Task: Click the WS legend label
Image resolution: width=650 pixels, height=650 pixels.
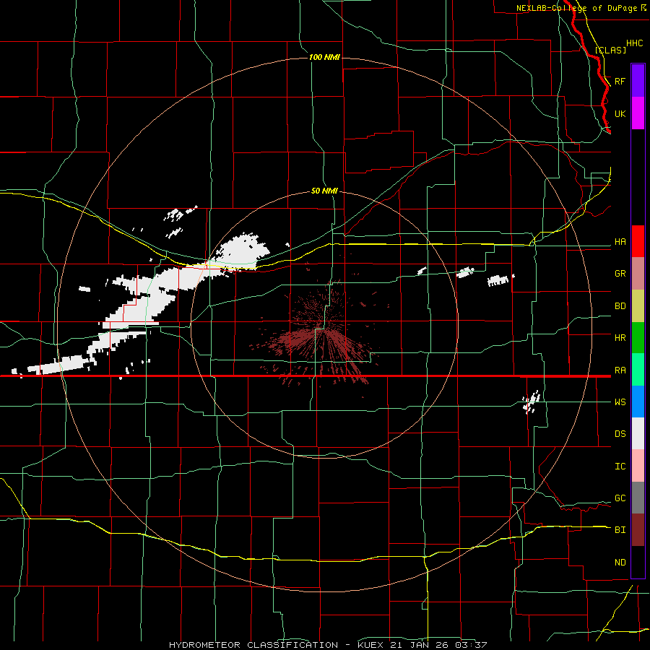Action: [620, 402]
